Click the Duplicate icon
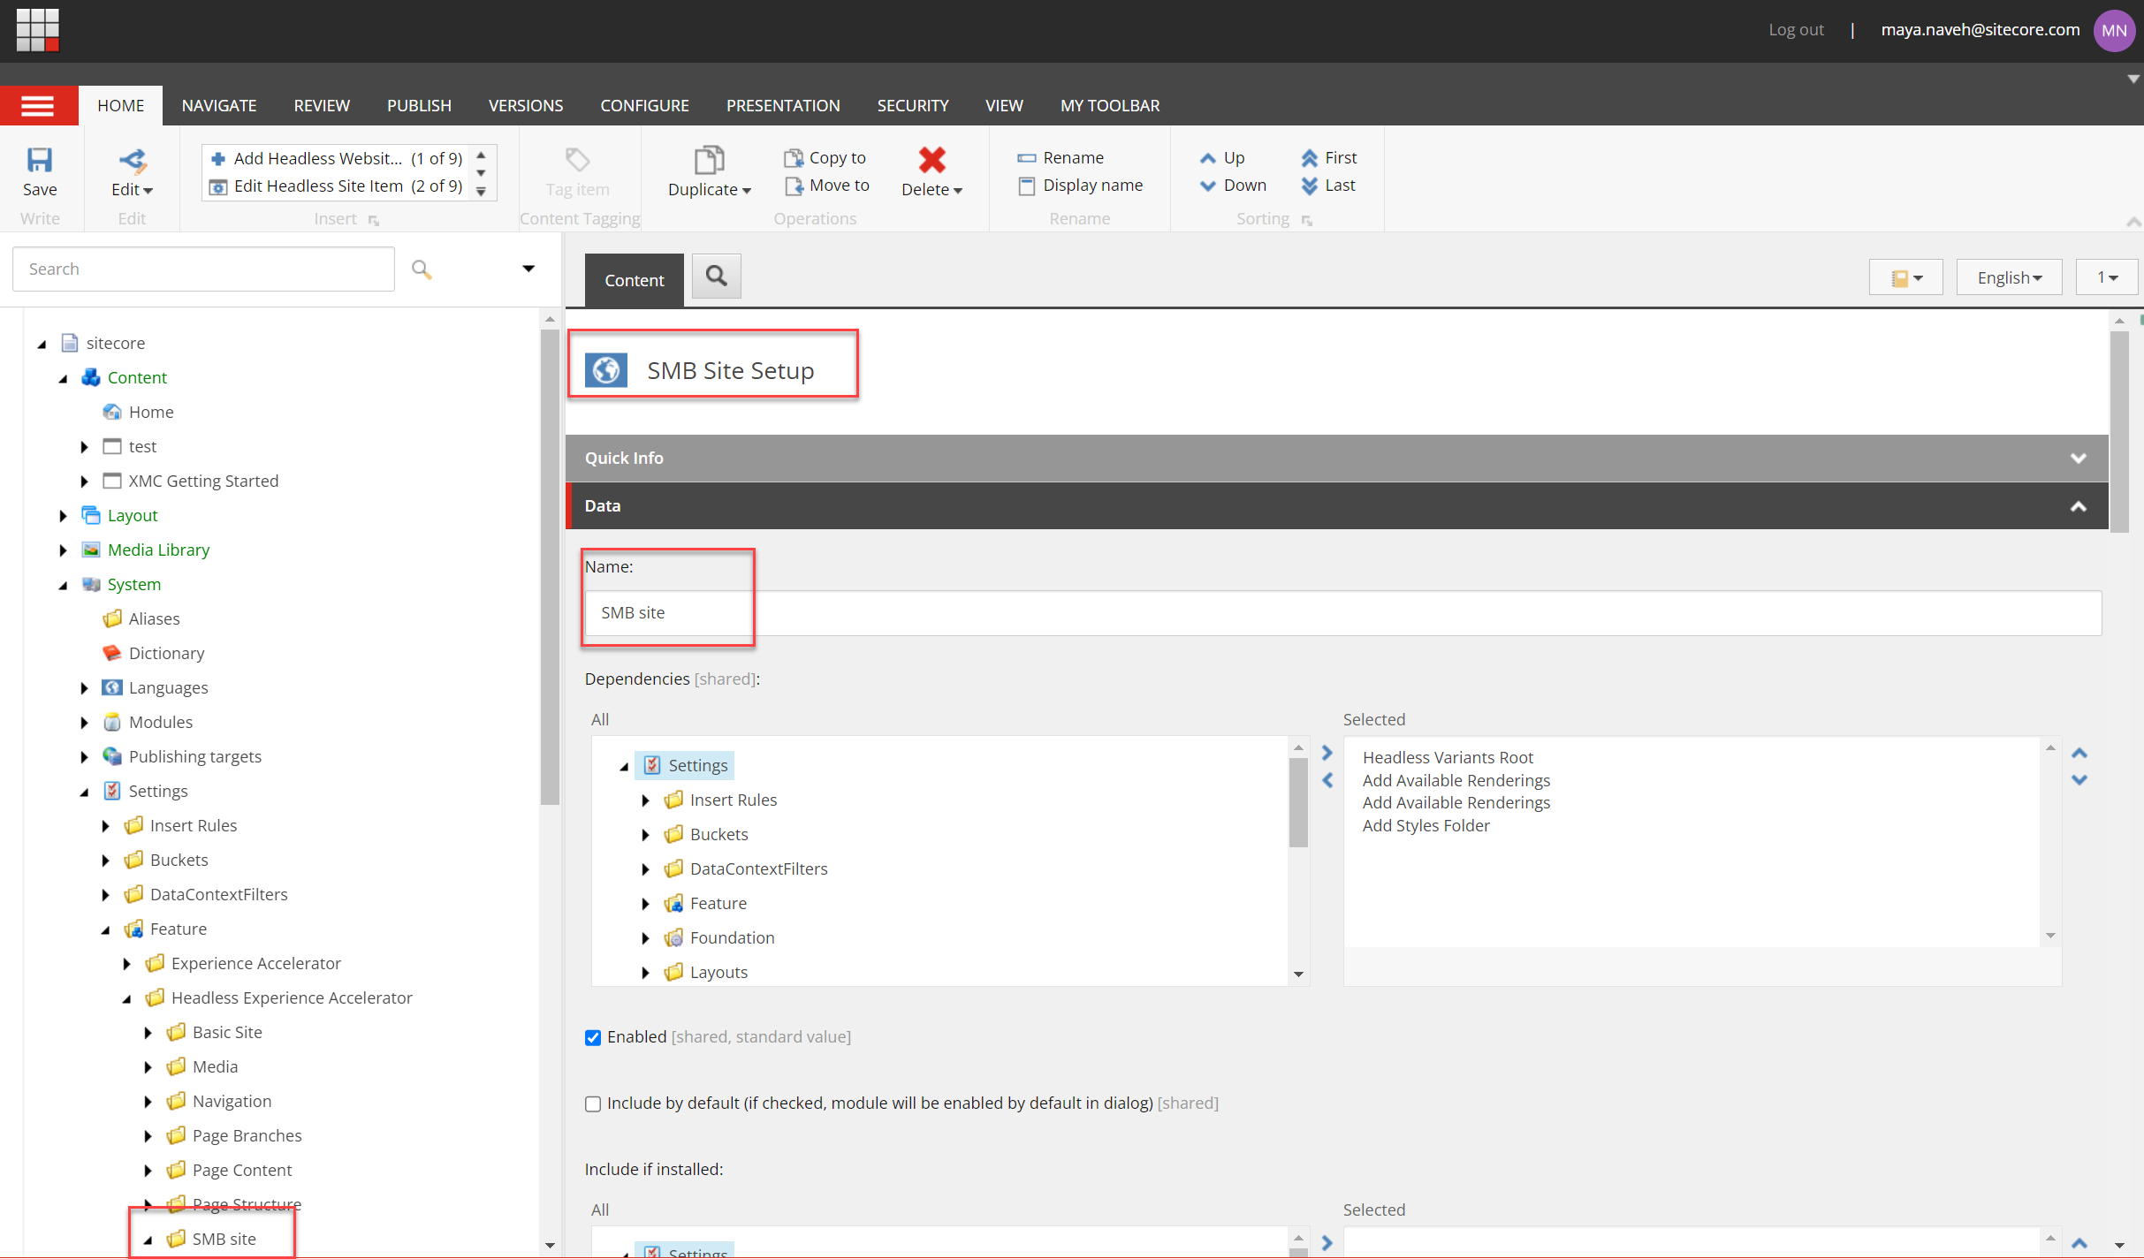This screenshot has width=2144, height=1259. click(709, 160)
